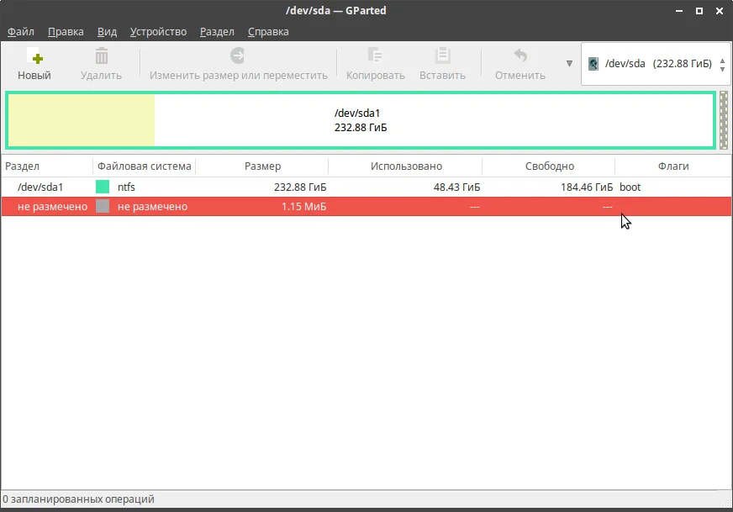
Task: Sort by the Размер column header
Action: 262,166
